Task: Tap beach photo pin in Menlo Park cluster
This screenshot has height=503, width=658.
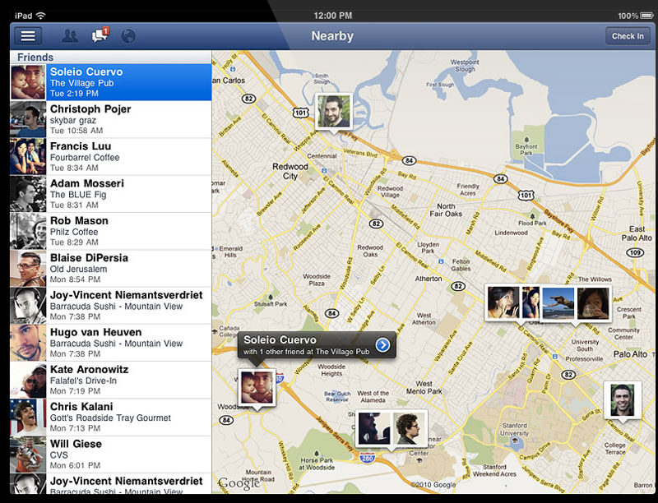Action: pyautogui.click(x=558, y=303)
